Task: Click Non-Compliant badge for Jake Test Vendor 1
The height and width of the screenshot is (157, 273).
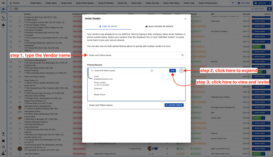Action: point(79,154)
